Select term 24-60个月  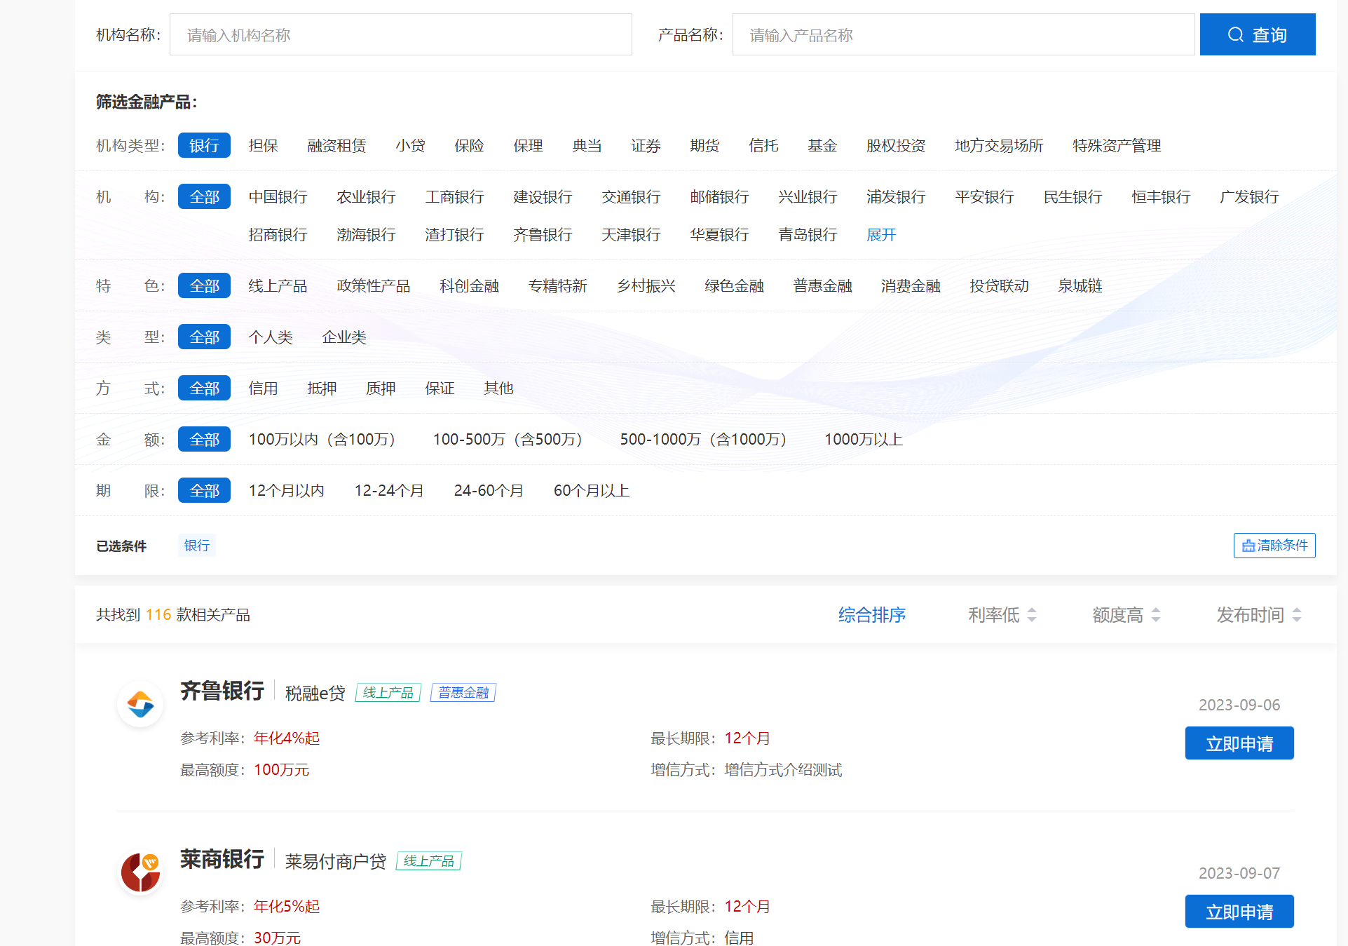click(489, 490)
